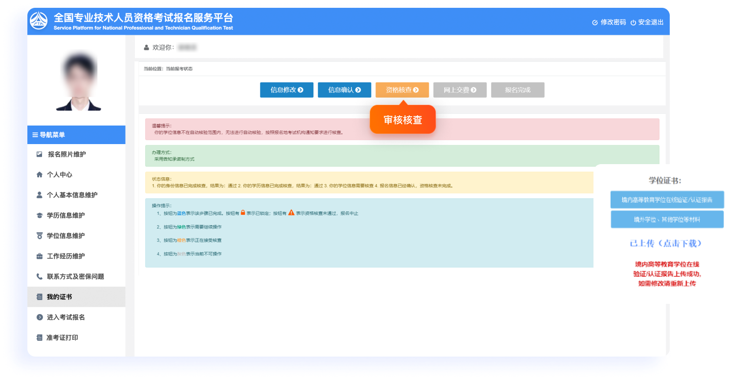
Task: Open 联系方式及密保问题 via the phone icon
Action: tap(41, 276)
